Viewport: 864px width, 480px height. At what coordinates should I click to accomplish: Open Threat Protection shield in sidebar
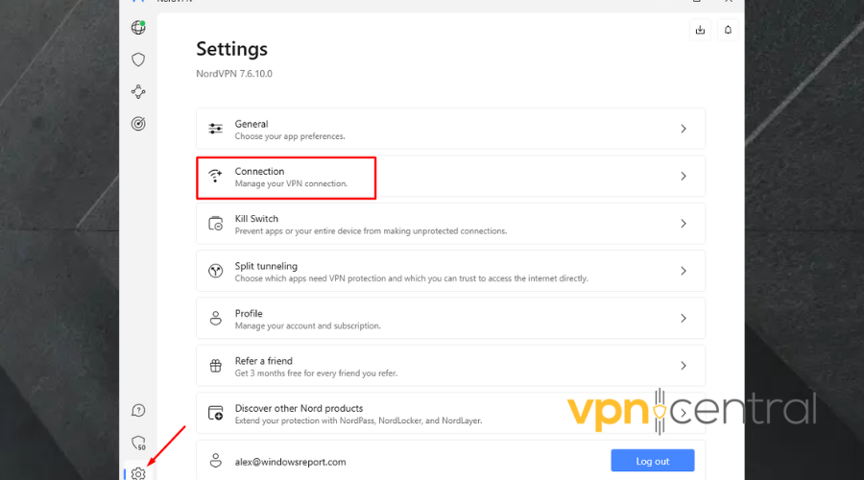[138, 60]
